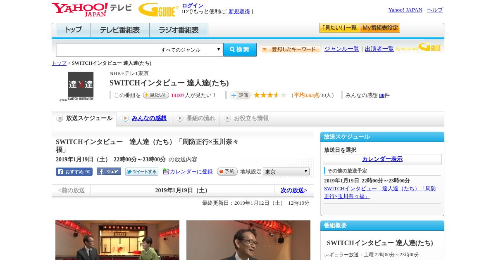Image resolution: width=496 pixels, height=260 pixels.
Task: Open the 地域設定 東京 dropdown
Action: tap(286, 171)
